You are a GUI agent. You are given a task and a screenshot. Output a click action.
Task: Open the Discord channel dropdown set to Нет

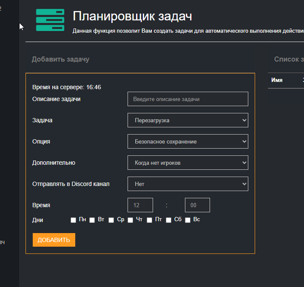188,184
